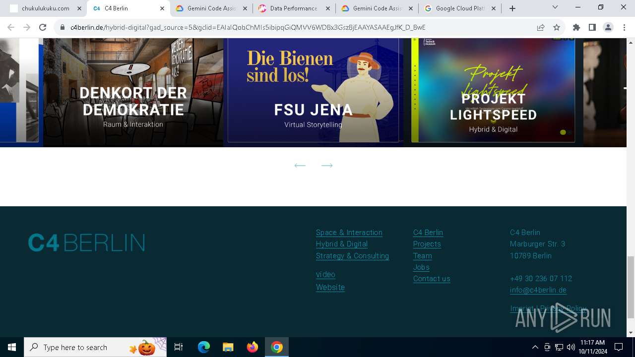
Task: Open the network icon in system tray
Action: [559, 347]
